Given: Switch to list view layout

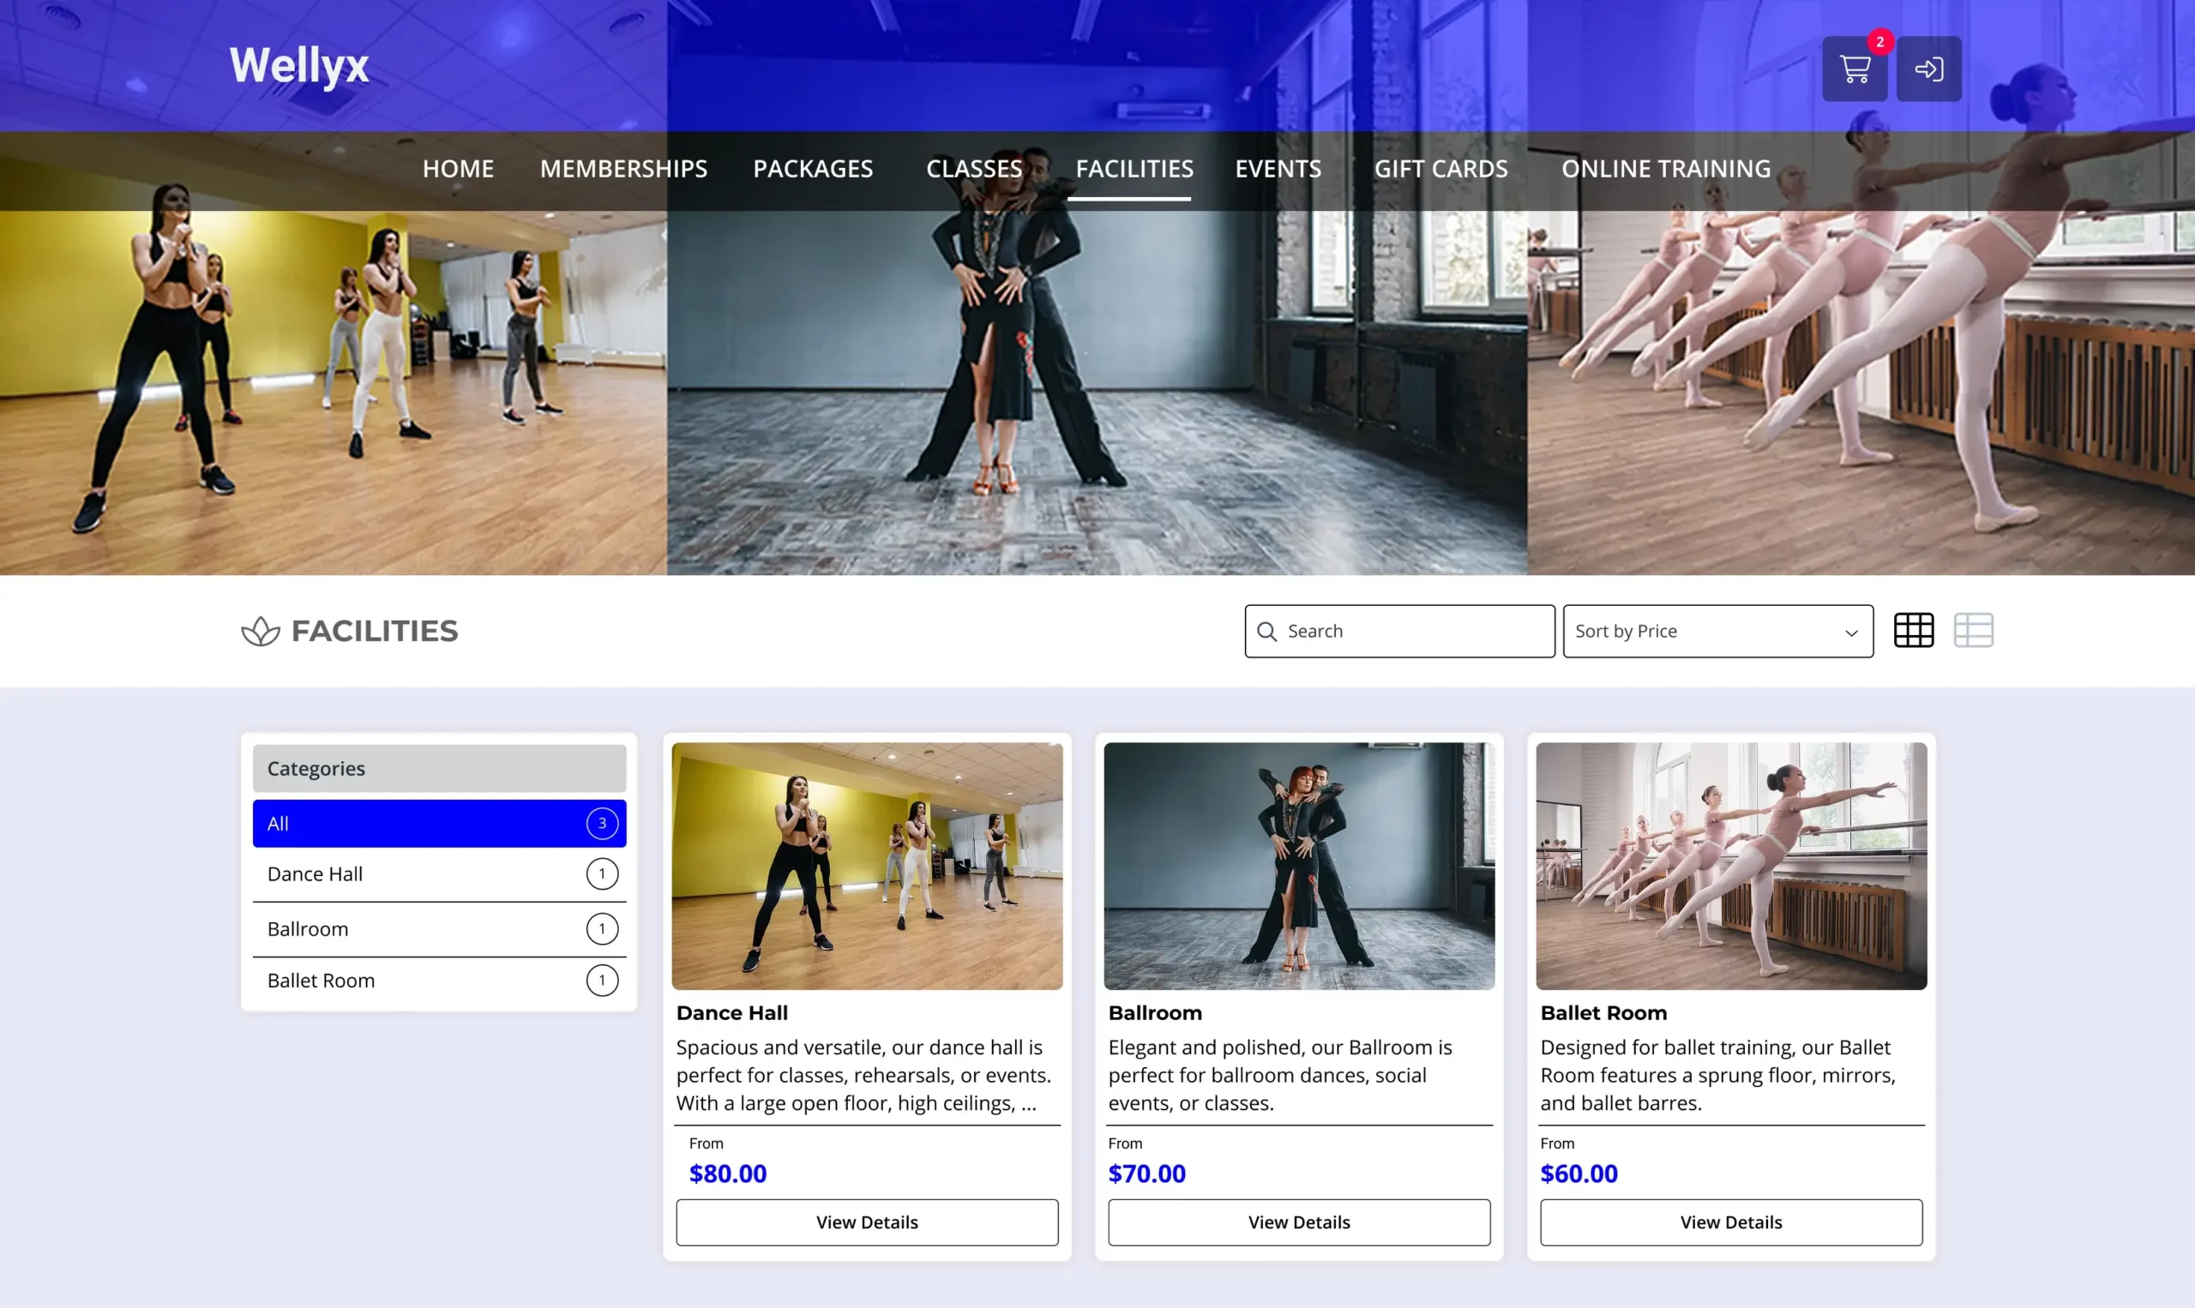Looking at the screenshot, I should point(1973,630).
